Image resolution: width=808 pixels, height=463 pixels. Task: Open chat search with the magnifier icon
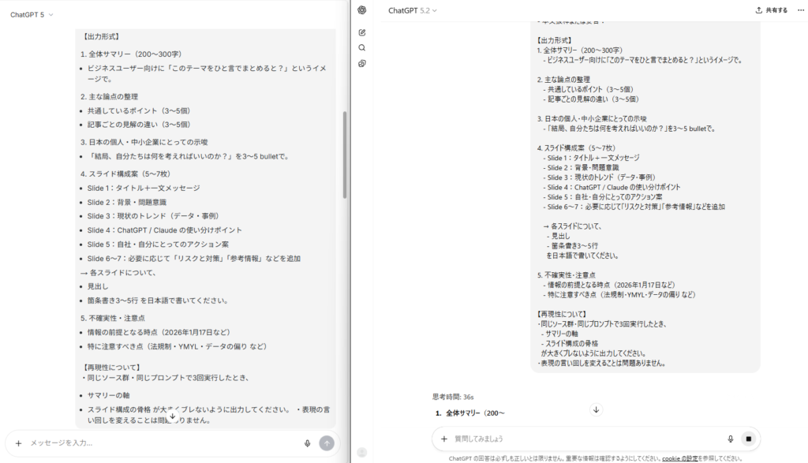[361, 47]
